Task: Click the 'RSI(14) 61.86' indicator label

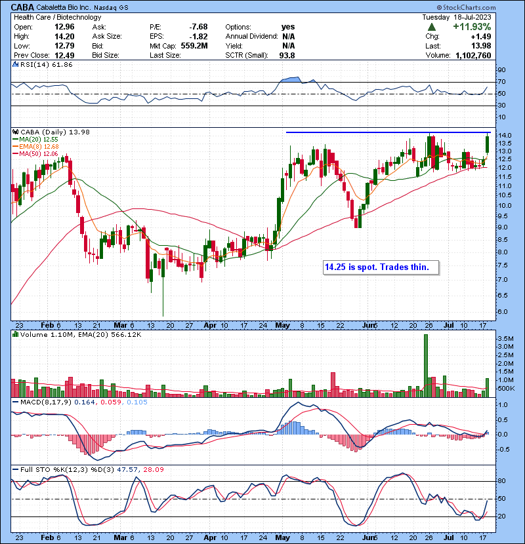Action: pyautogui.click(x=46, y=64)
